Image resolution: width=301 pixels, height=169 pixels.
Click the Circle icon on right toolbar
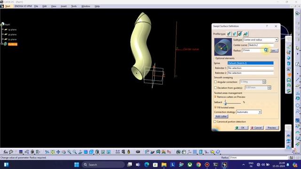[298, 106]
